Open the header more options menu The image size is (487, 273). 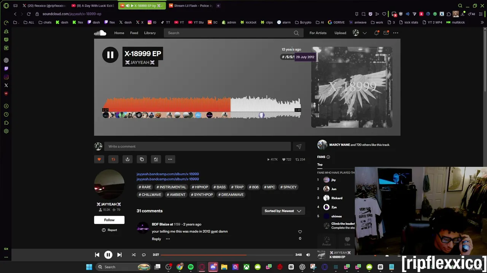[x=396, y=33]
